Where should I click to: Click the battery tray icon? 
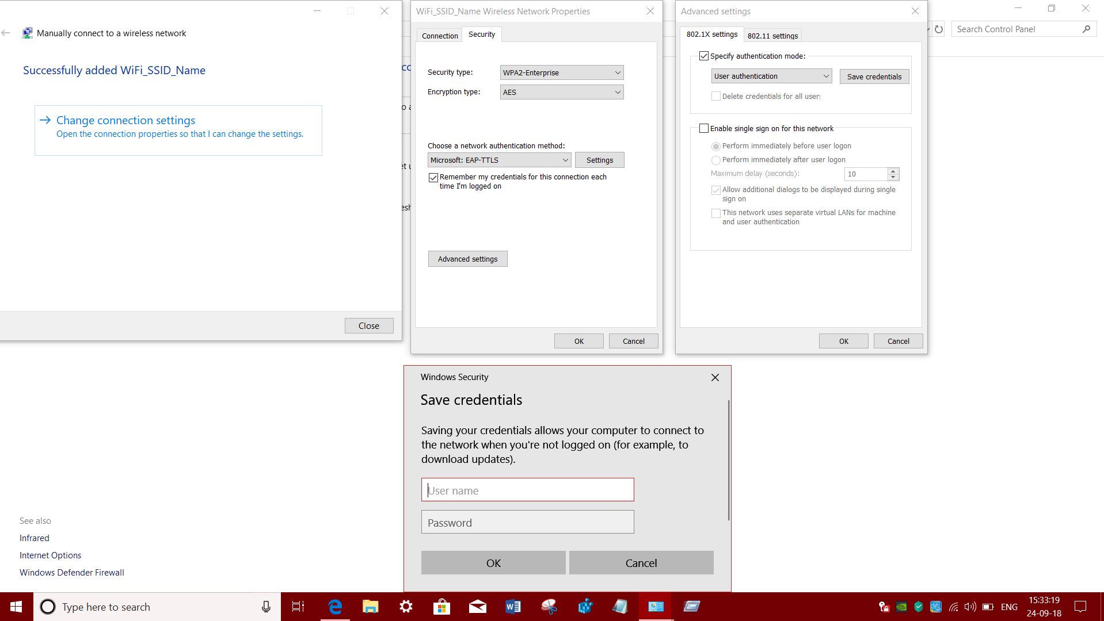click(988, 607)
